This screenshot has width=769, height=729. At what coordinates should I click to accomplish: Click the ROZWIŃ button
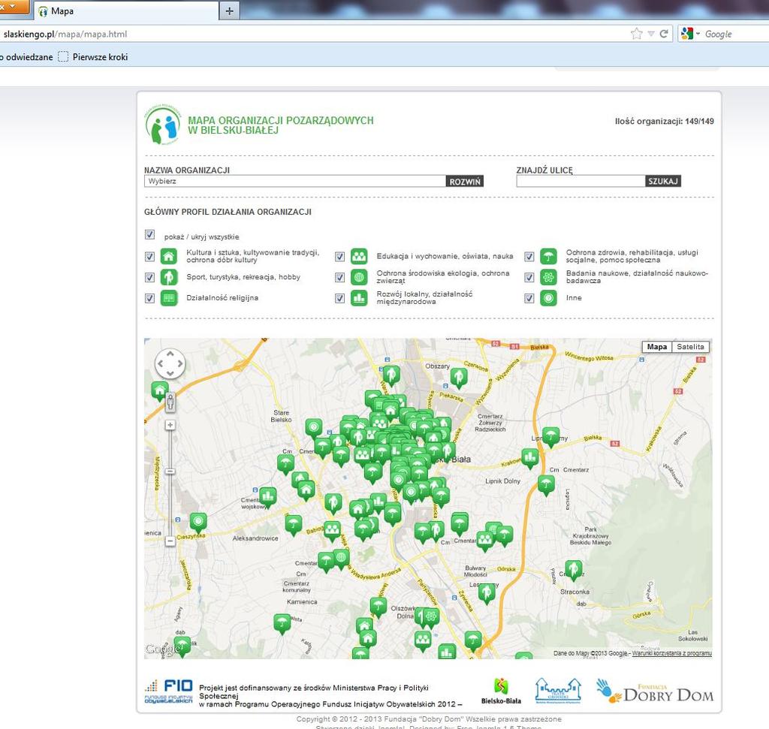465,182
